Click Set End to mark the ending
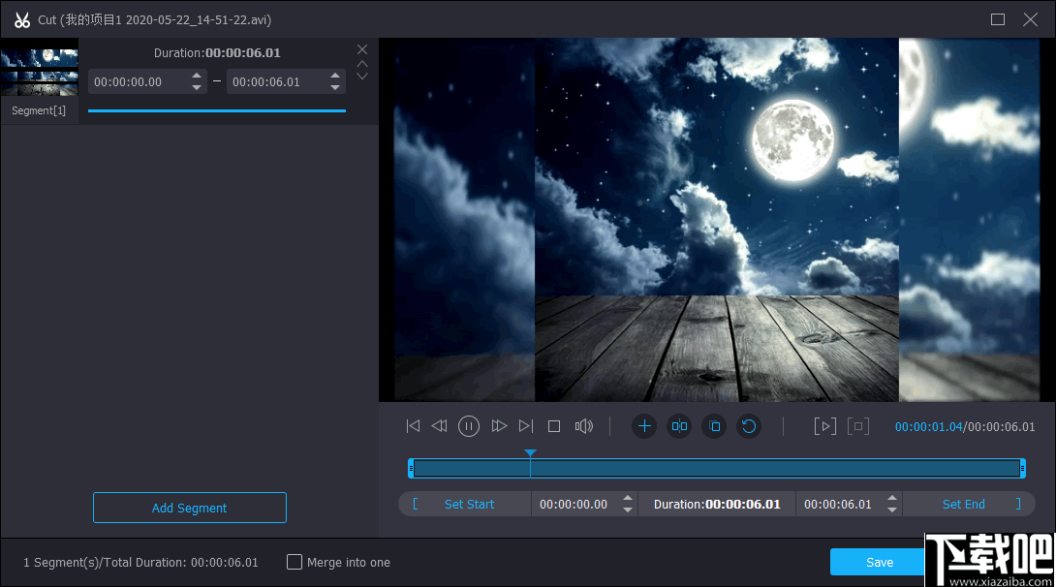The image size is (1056, 587). pos(963,504)
